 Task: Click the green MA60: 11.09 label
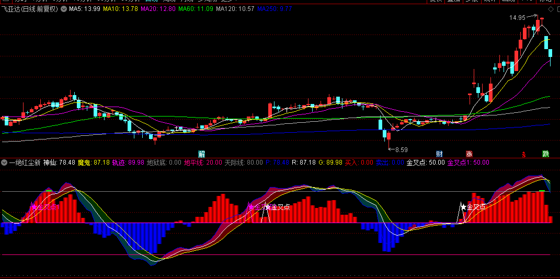[x=196, y=9]
